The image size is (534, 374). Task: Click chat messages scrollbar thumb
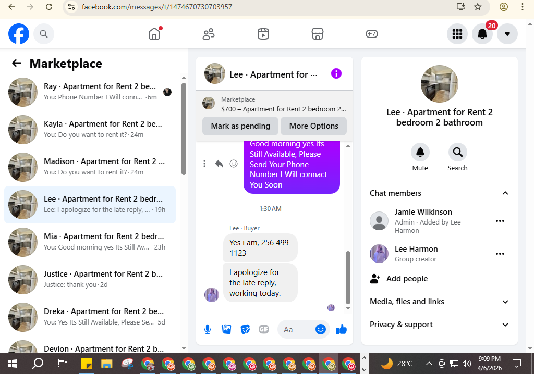point(348,277)
